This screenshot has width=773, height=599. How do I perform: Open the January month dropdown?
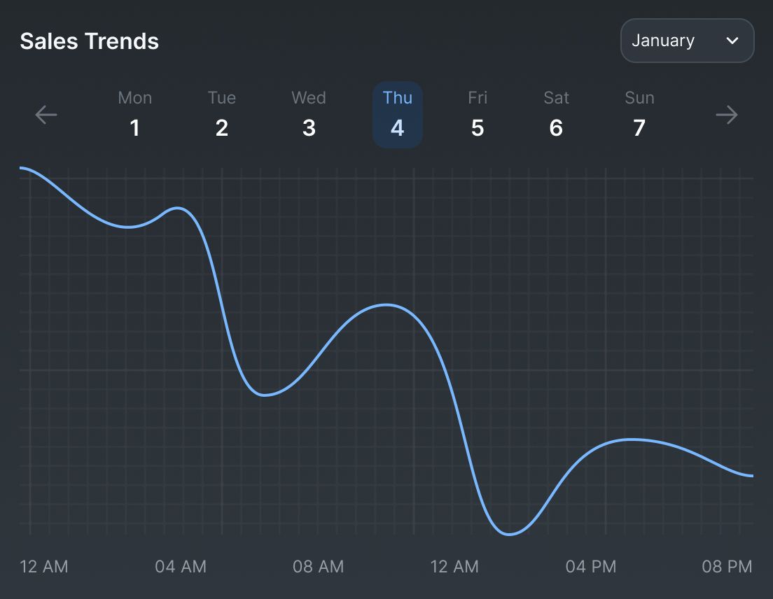tap(686, 41)
